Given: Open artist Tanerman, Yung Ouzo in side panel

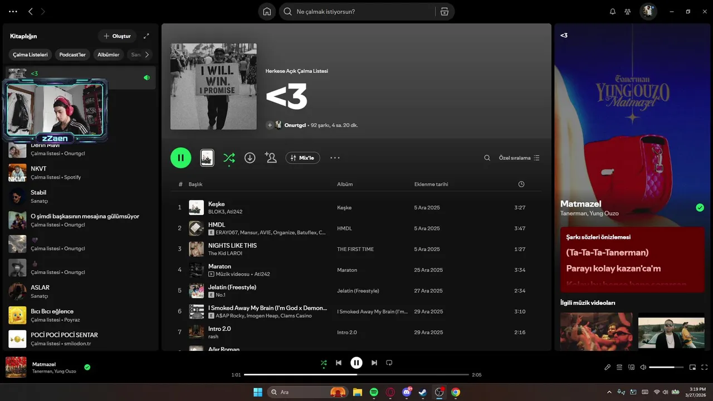Looking at the screenshot, I should 589,213.
